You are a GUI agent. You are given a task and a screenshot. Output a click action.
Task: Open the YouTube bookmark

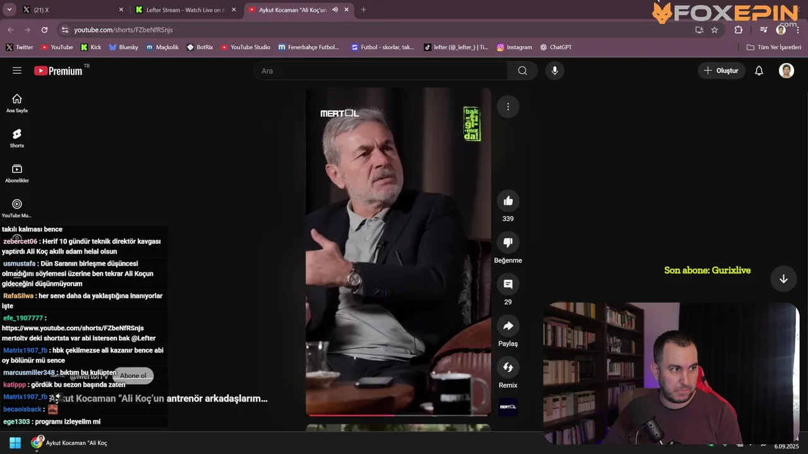(x=57, y=47)
